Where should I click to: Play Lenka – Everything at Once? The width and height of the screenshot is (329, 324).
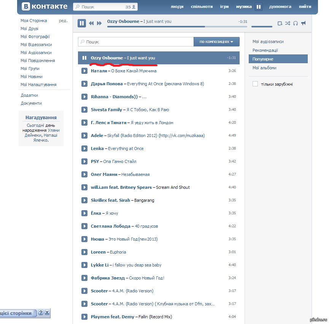[x=84, y=148]
